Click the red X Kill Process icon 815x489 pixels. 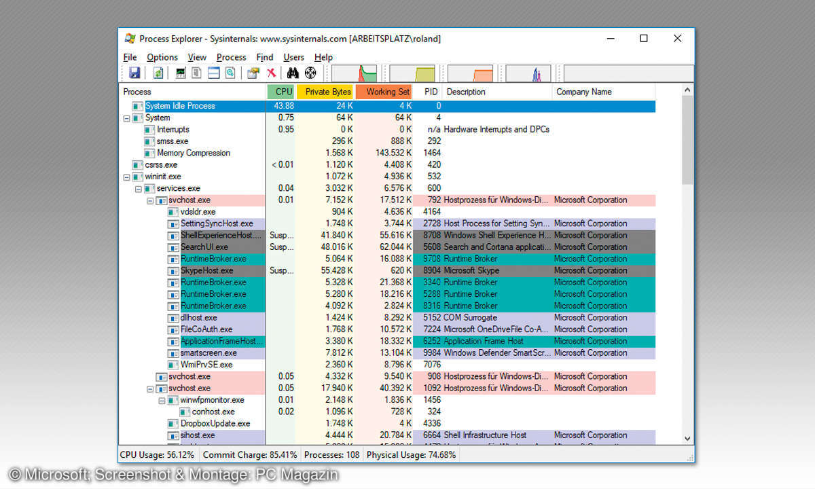tap(271, 73)
